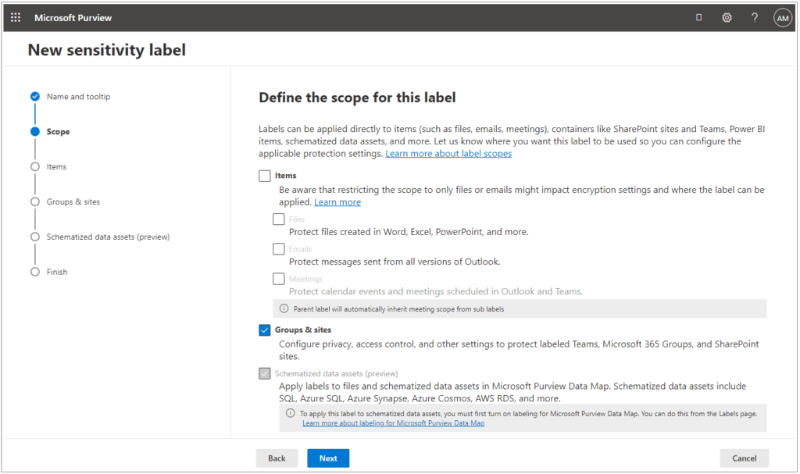Viewport: 800px width, 474px height.
Task: Check the Items scope checkbox
Action: 264,176
